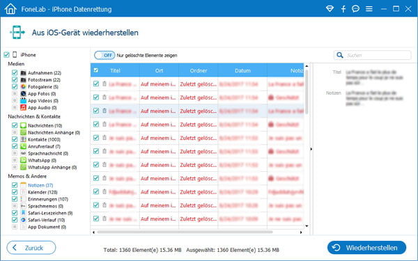Select Notizen (37) category

pyautogui.click(x=40, y=185)
